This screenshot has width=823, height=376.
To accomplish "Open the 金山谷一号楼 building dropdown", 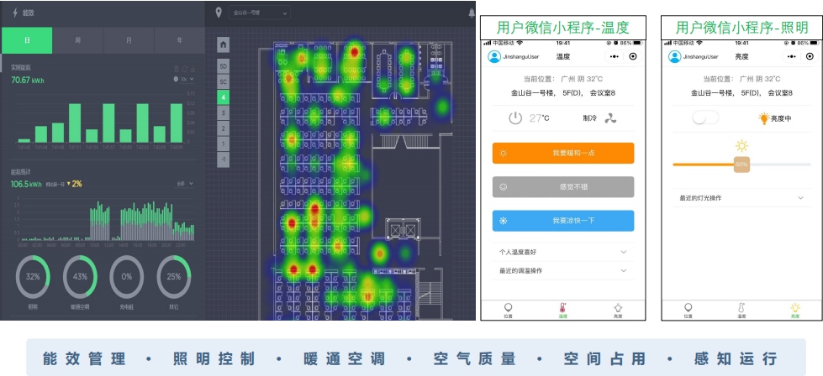I will pyautogui.click(x=261, y=13).
